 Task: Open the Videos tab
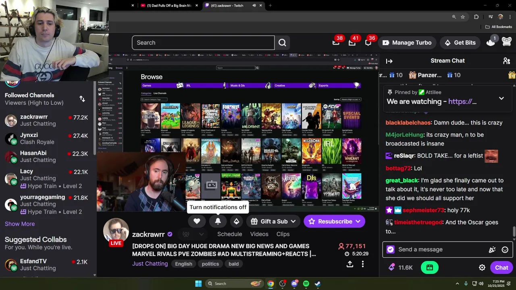pyautogui.click(x=259, y=234)
